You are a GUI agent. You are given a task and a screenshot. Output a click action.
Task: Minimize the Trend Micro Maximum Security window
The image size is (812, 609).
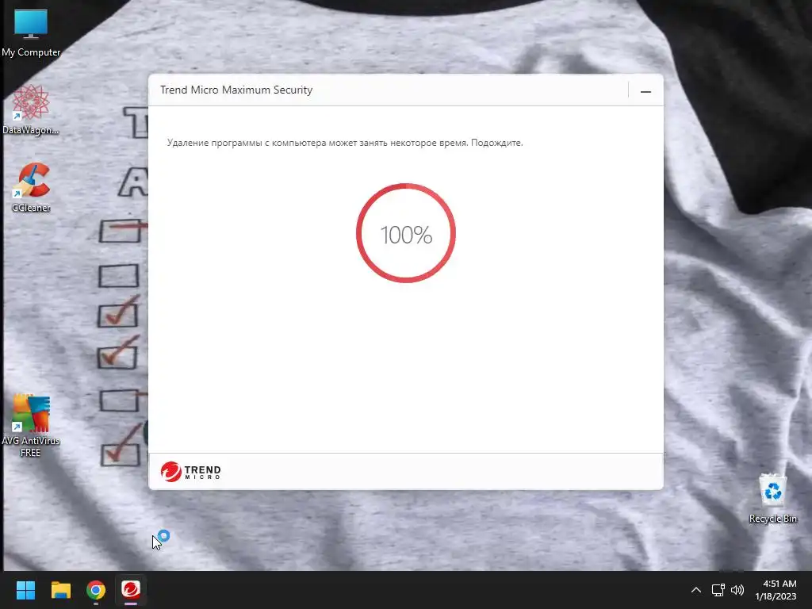[645, 92]
